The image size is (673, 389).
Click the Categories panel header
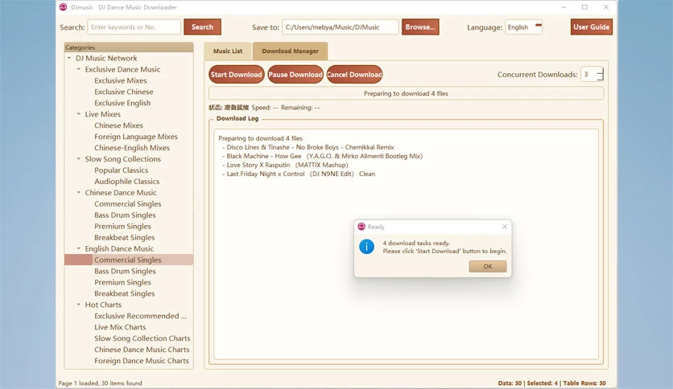[x=129, y=47]
